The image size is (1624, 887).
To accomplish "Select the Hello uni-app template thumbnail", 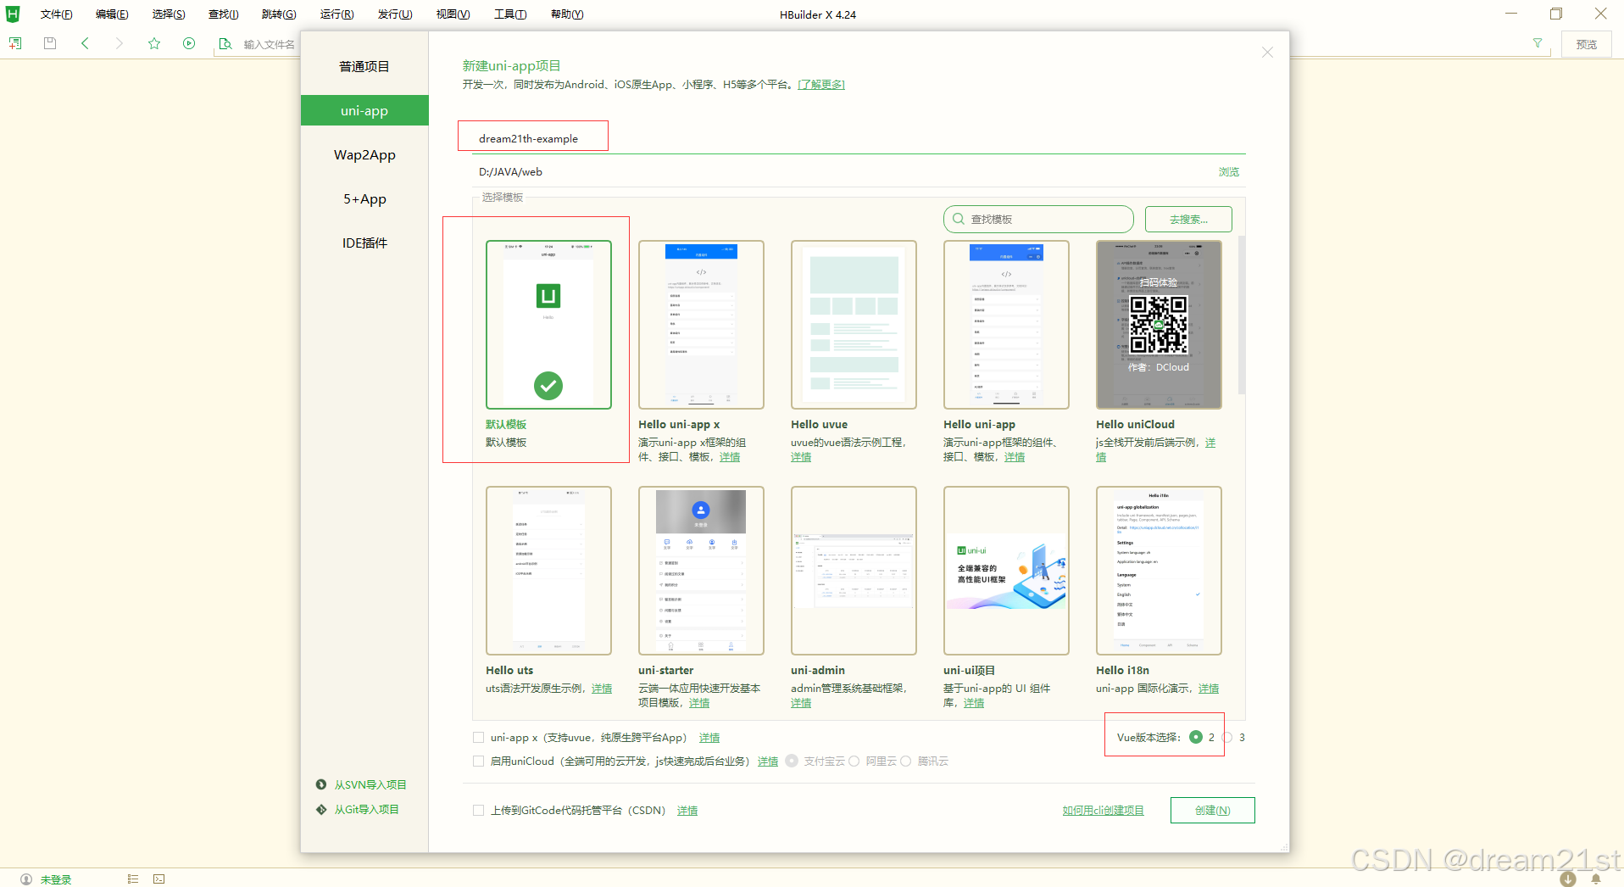I will point(1006,325).
